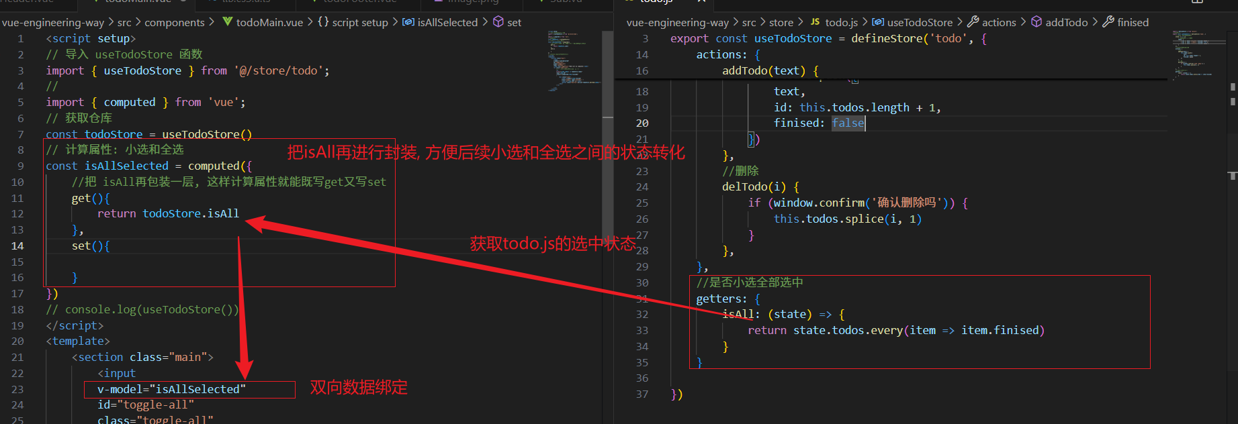Screen dimensions: 1238x424
Task: Click 'get(){' on line 11
Action: tap(91, 198)
